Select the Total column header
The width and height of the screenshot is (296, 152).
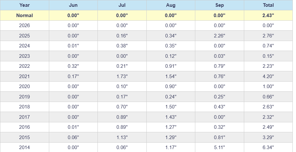268,5
